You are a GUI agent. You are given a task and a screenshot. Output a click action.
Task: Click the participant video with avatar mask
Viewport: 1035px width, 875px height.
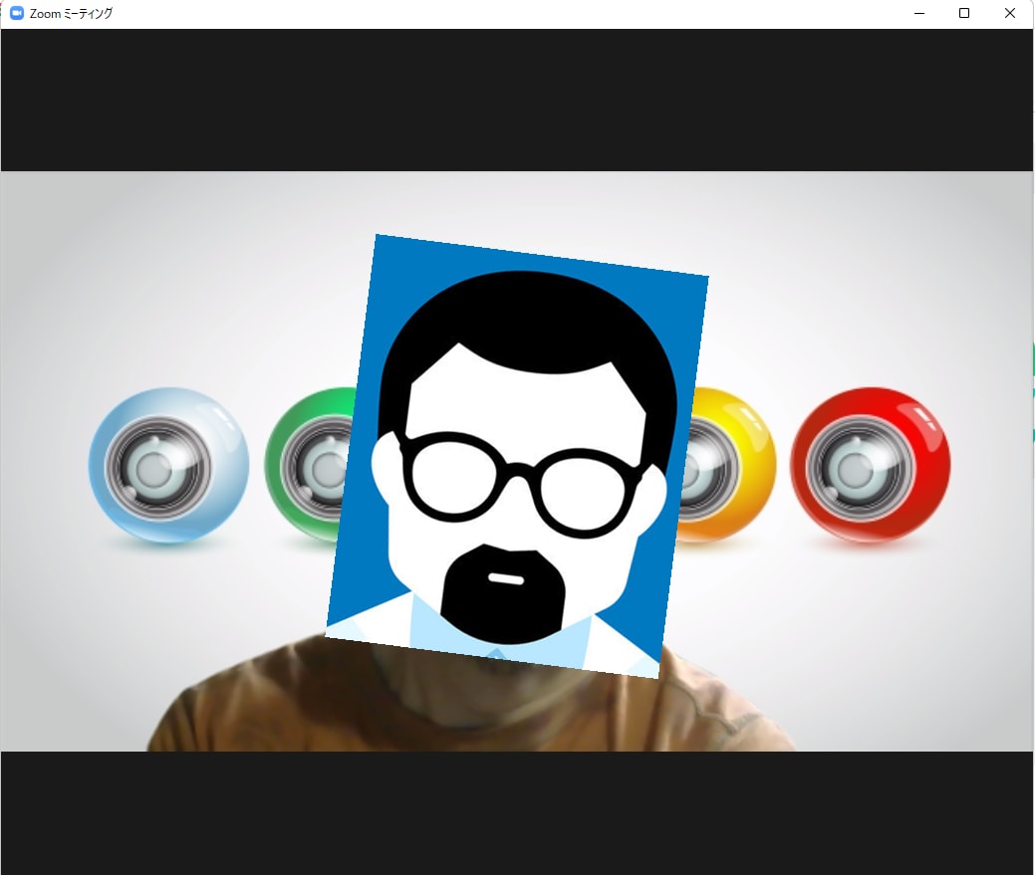click(517, 461)
